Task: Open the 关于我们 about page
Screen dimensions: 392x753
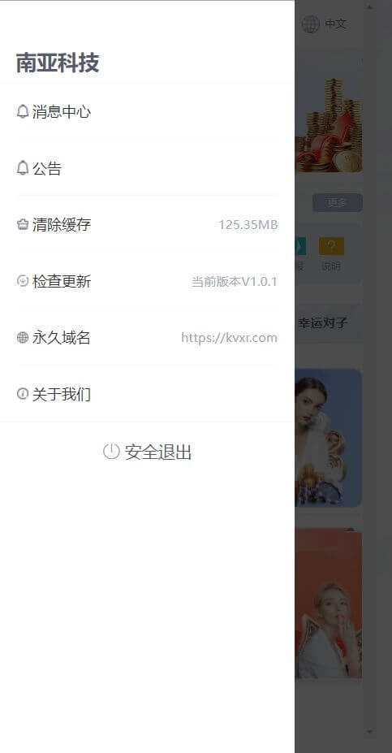Action: pos(147,394)
